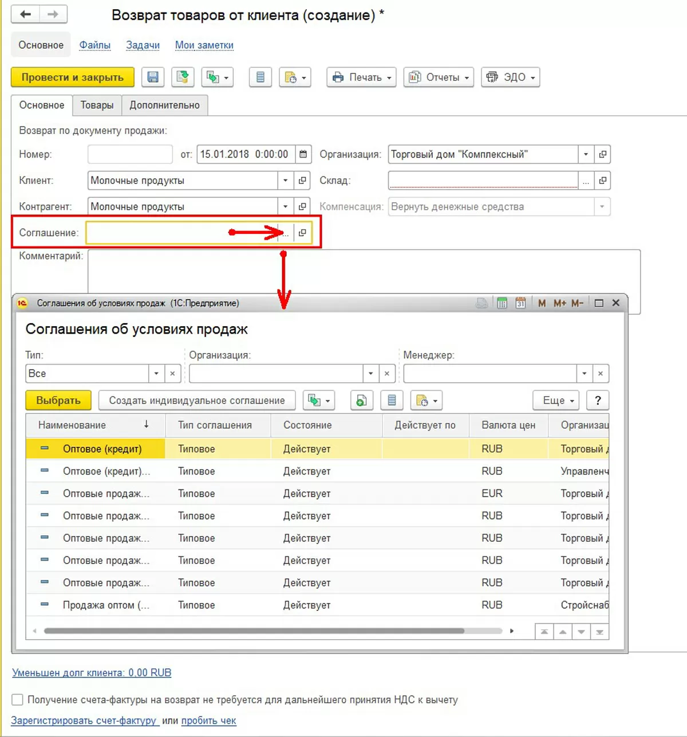
Task: Open the Тип filter dropdown
Action: coord(156,374)
